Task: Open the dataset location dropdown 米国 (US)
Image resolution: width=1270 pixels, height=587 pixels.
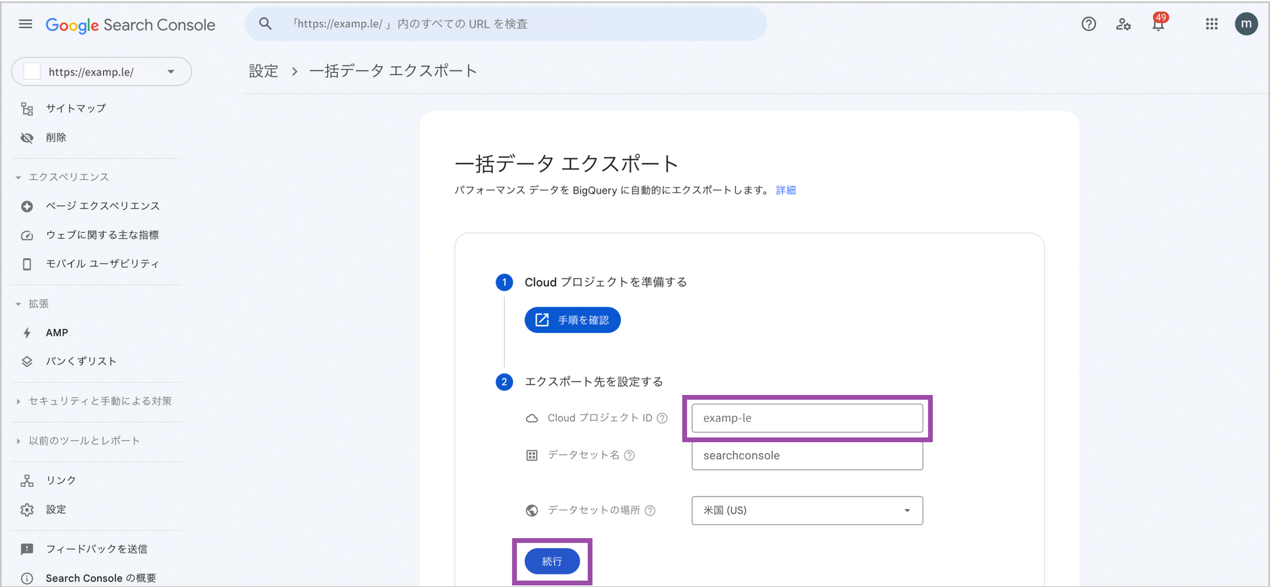Action: pyautogui.click(x=807, y=511)
